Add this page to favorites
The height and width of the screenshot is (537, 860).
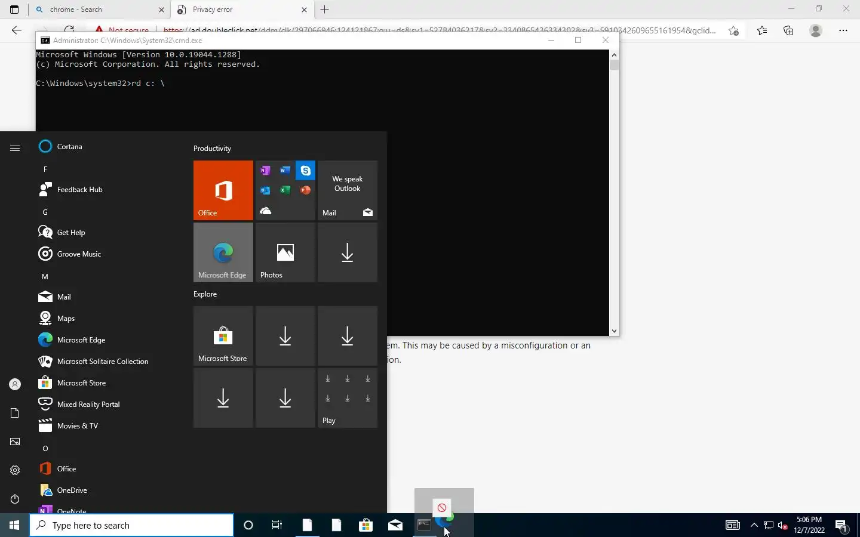click(x=734, y=30)
